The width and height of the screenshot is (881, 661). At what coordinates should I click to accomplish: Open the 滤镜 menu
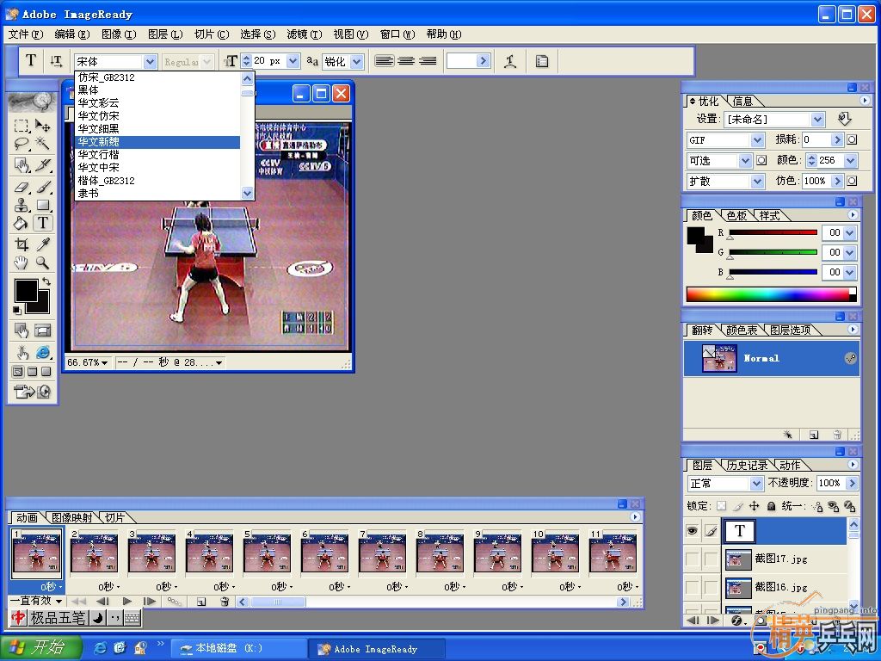(x=305, y=34)
